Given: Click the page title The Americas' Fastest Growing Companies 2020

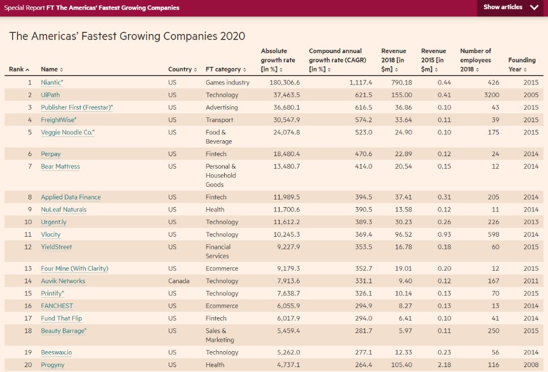Looking at the screenshot, I should click(x=127, y=36).
